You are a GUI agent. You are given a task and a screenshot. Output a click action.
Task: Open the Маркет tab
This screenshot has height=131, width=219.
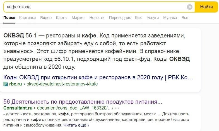[78, 18]
